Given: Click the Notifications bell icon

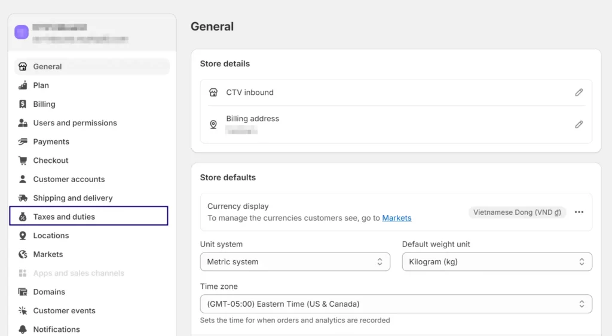Looking at the screenshot, I should pyautogui.click(x=23, y=329).
